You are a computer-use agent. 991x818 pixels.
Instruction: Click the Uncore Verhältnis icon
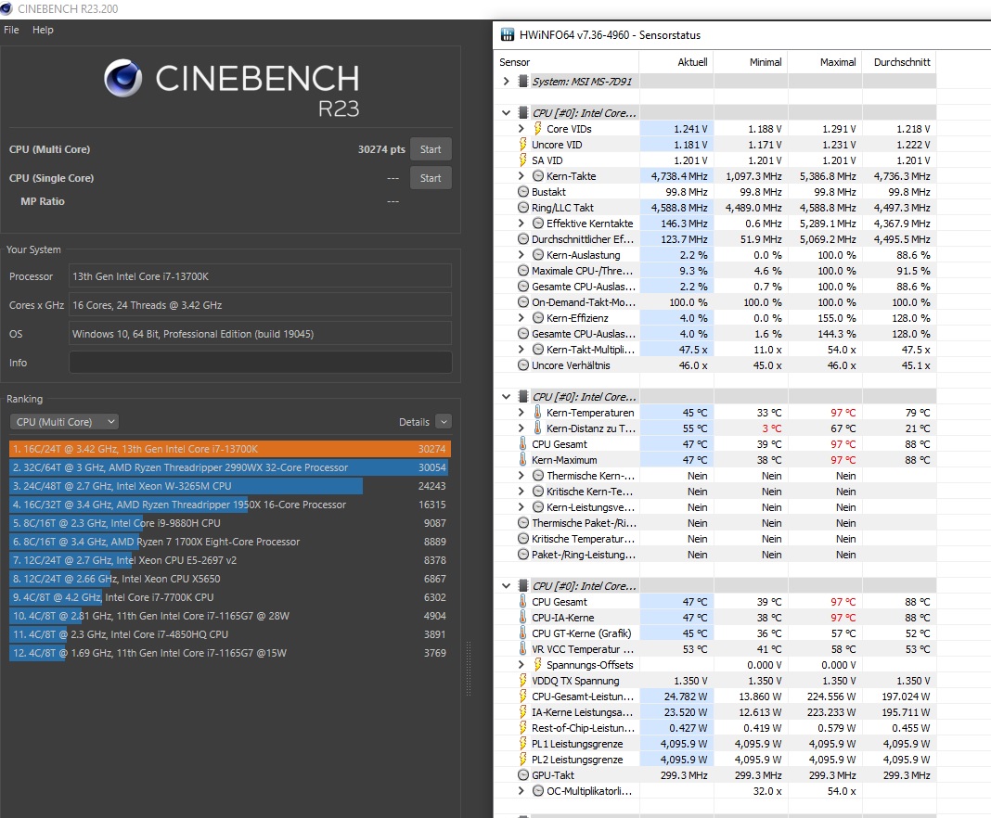tap(523, 365)
